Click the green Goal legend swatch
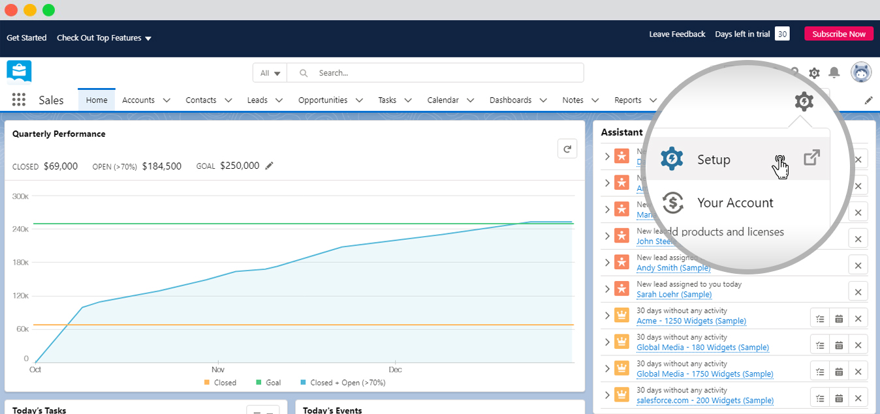880x414 pixels. [x=259, y=383]
